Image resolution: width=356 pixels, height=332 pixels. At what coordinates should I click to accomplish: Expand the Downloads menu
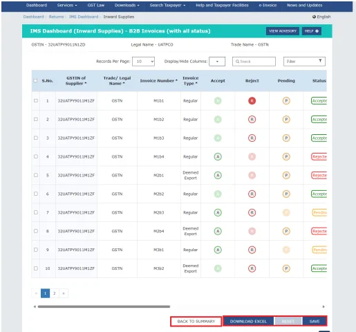(x=127, y=6)
